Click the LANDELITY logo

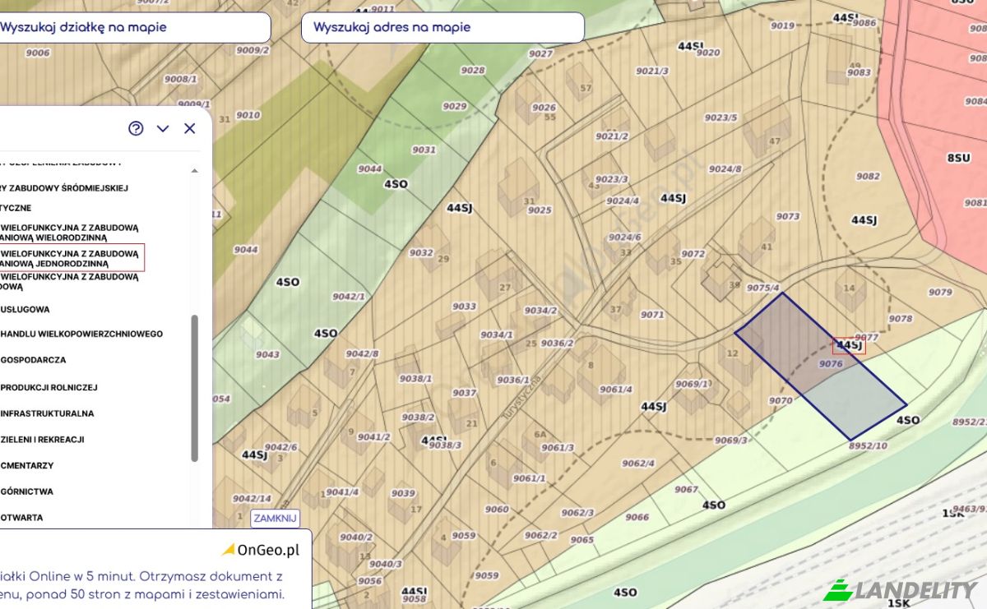[900, 590]
